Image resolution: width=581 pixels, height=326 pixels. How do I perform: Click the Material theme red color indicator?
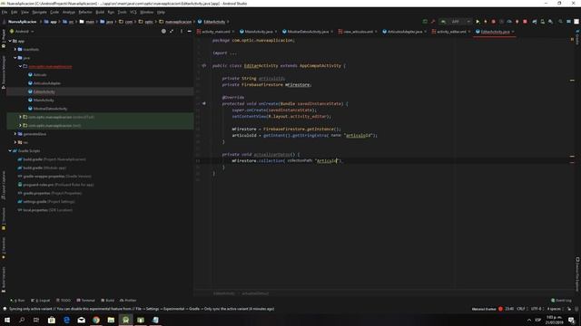pos(500,309)
